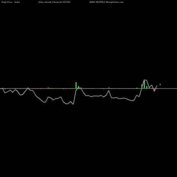Click the '(BIBA TEXTILS) MunafaSutra.com' text
Image resolution: width=177 pixels, height=177 pixels.
pos(106,2)
